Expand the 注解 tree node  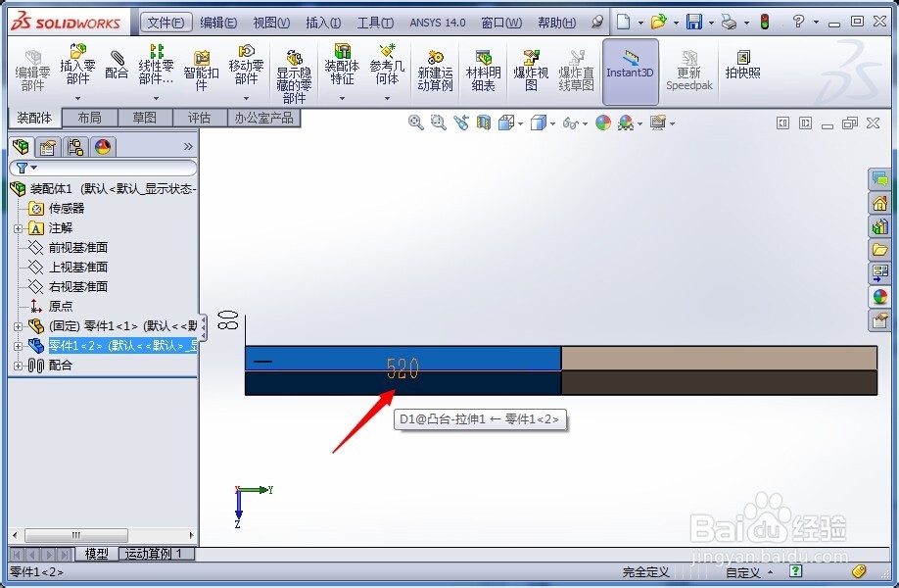point(18,228)
